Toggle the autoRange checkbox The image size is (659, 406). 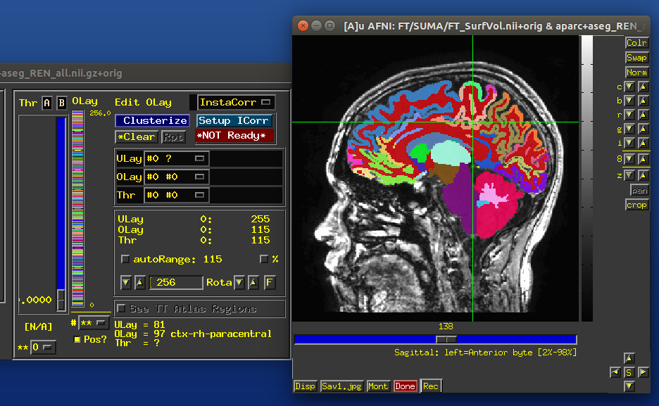pyautogui.click(x=125, y=259)
